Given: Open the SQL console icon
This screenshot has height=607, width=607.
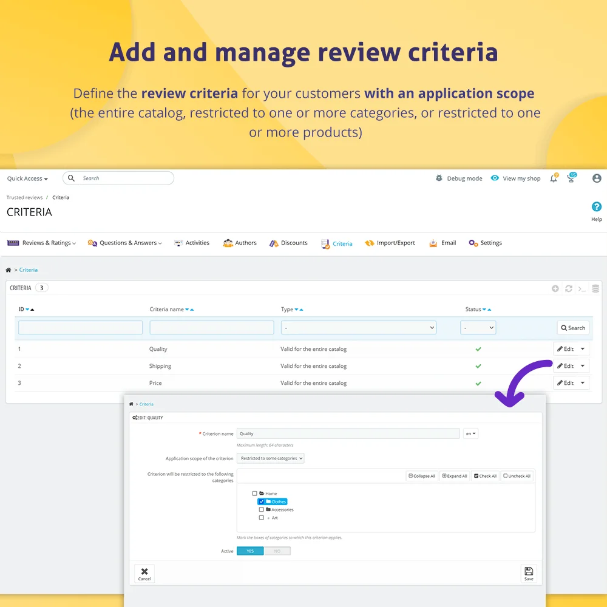Looking at the screenshot, I should (x=582, y=288).
